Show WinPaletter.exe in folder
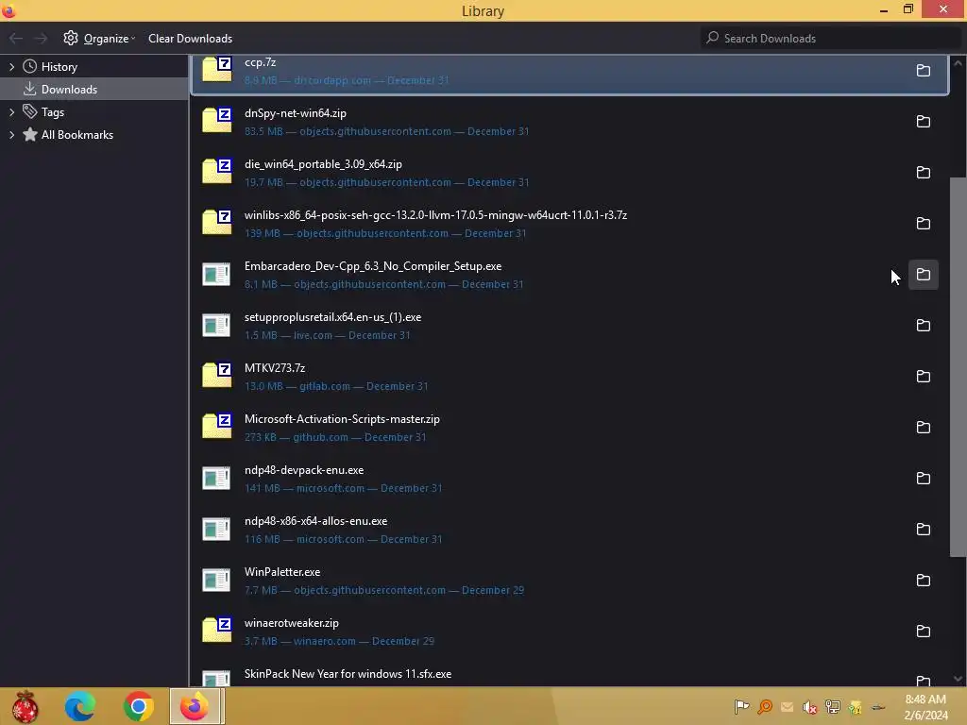The height and width of the screenshot is (725, 967). (x=924, y=581)
